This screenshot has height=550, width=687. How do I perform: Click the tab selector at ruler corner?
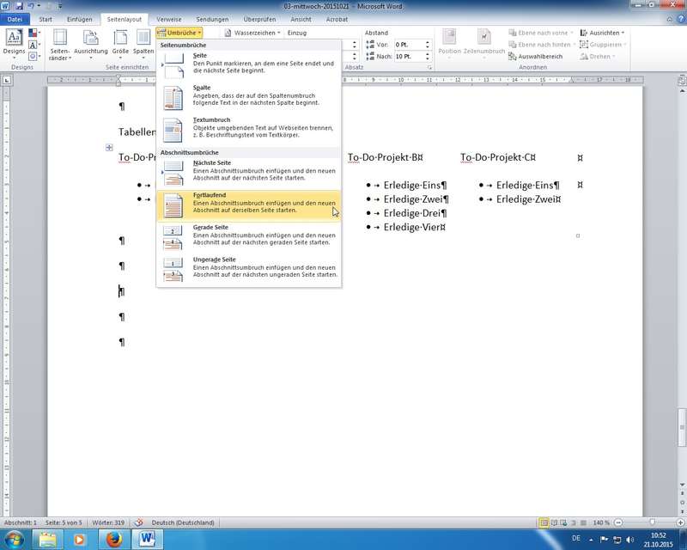[7, 80]
